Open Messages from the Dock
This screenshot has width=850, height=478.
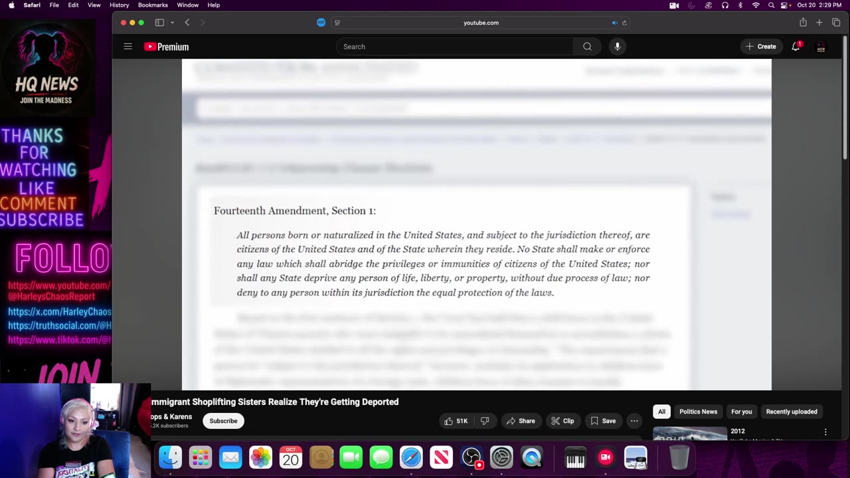[x=381, y=457]
